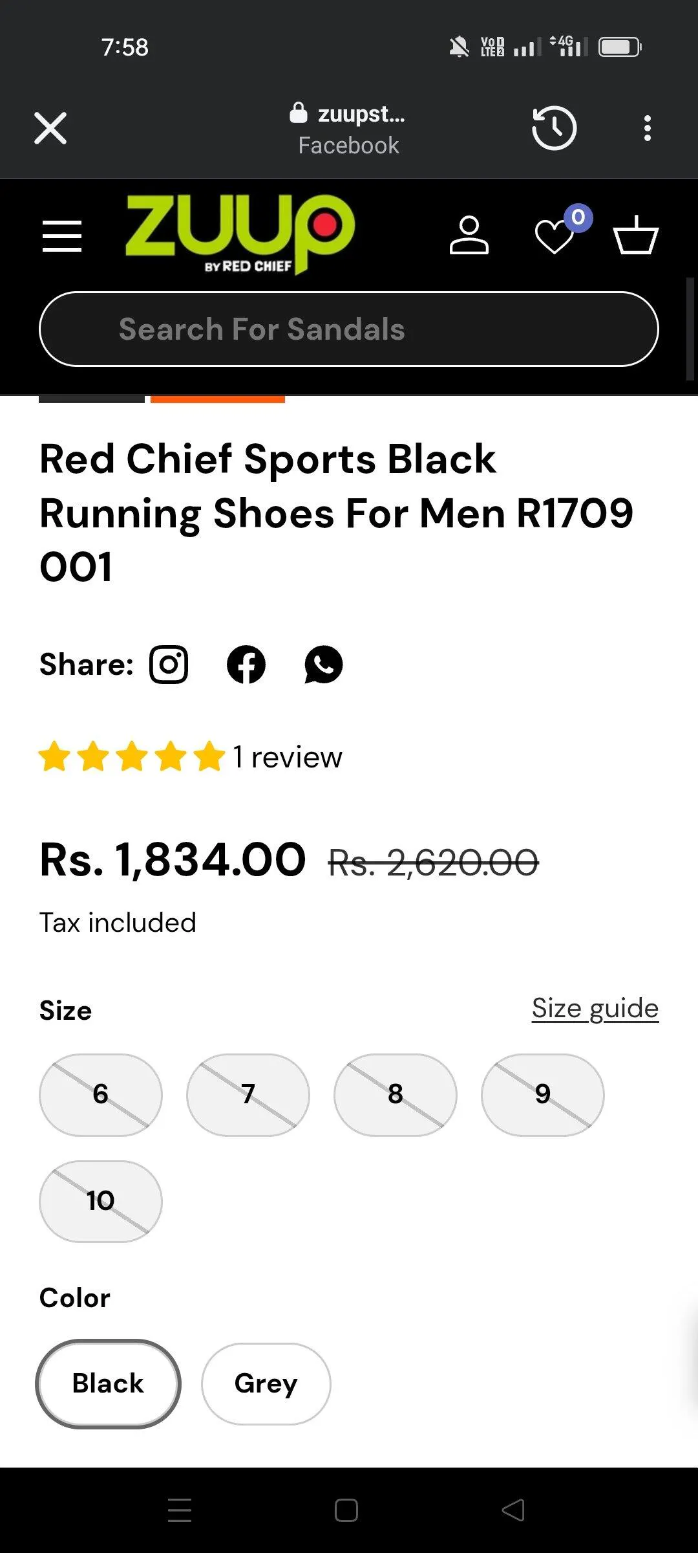View wishlist via heart icon
This screenshot has height=1553, width=698.
pyautogui.click(x=555, y=237)
